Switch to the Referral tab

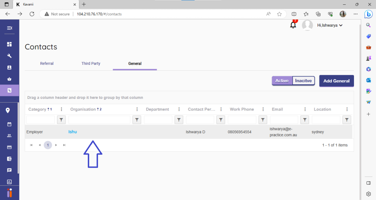[47, 63]
